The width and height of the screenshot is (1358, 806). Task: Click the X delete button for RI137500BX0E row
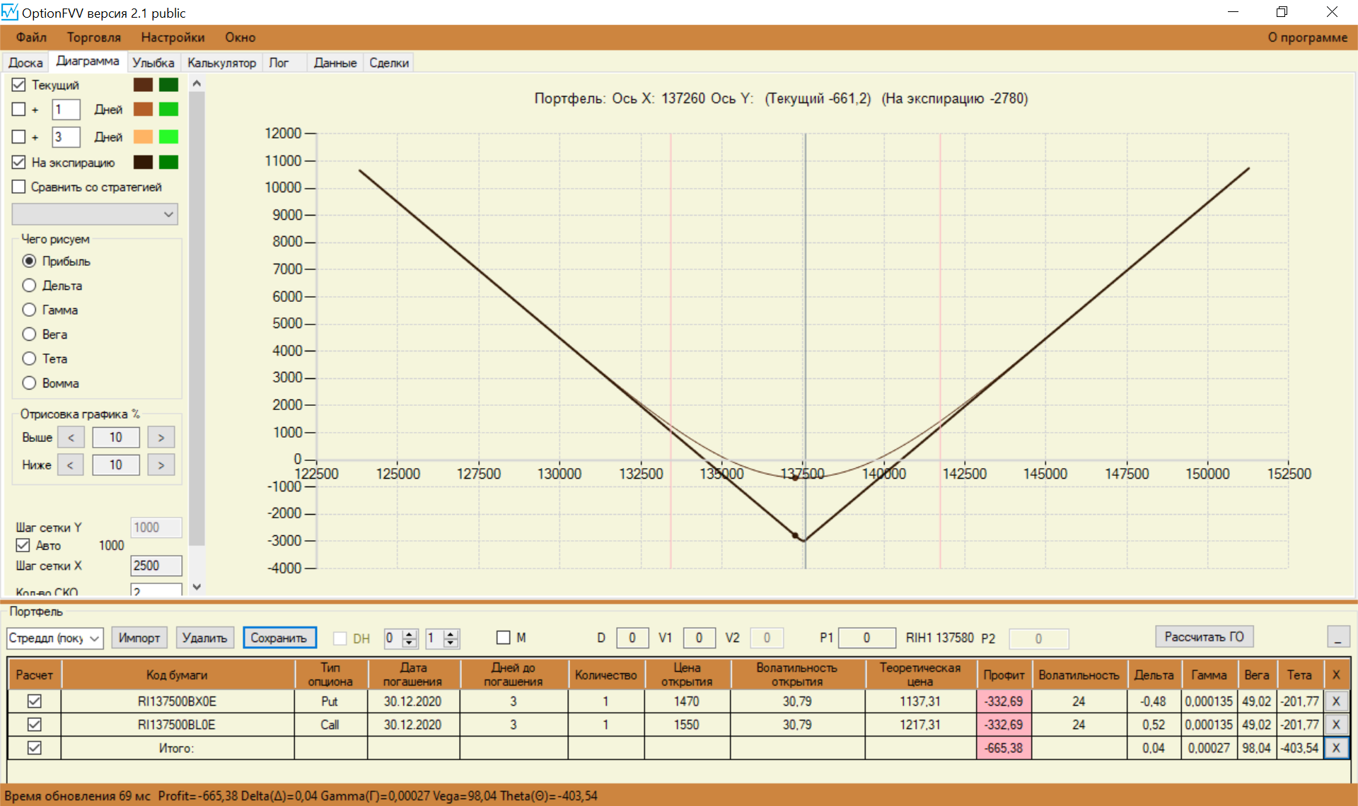[1335, 701]
